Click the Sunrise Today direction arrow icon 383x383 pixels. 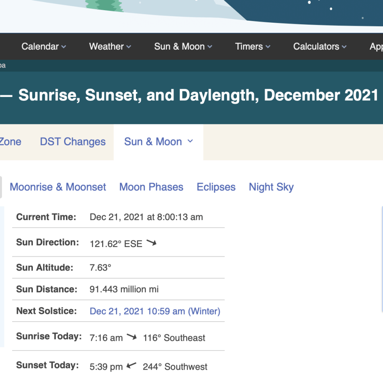[x=132, y=337]
